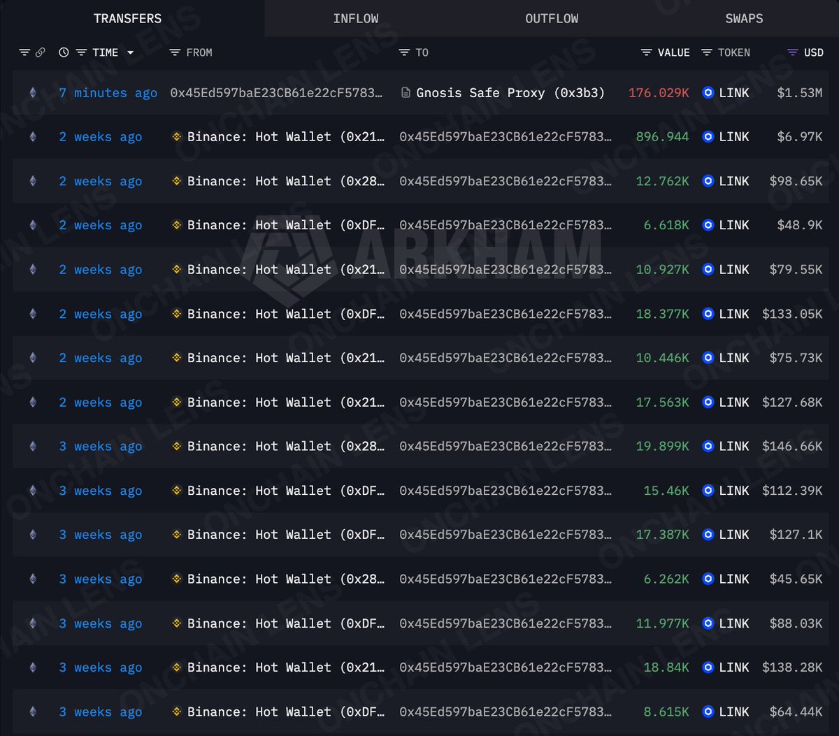Click the Binance logo in the $146.66K row
Viewport: 839px width, 736px height.
click(177, 446)
